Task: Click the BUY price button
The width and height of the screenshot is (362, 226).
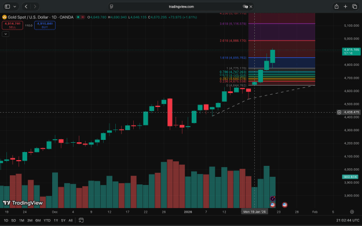Action: coord(45,25)
